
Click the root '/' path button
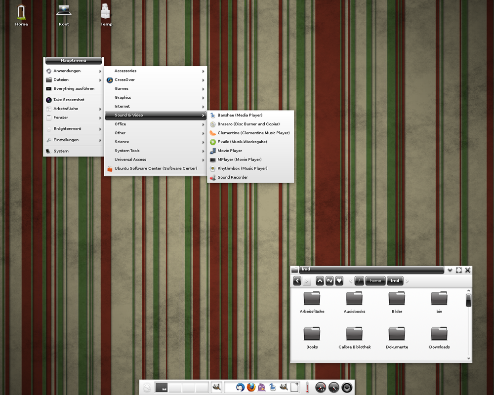(359, 280)
